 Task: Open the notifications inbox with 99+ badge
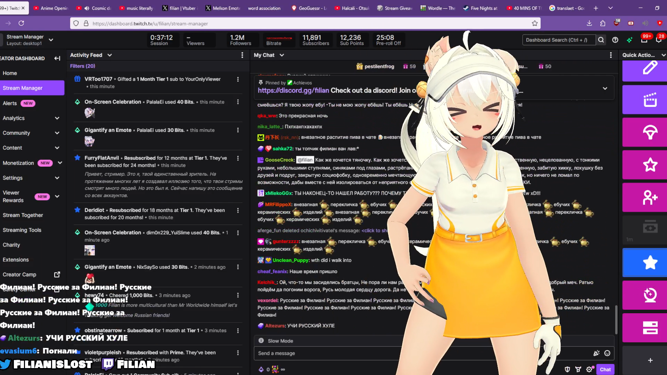coord(644,40)
